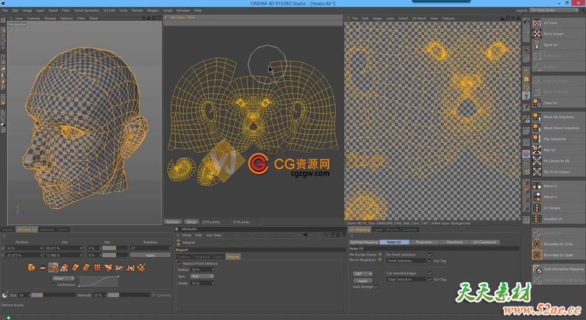
Task: Open the ABF algorithm dropdown
Action: coord(363,274)
